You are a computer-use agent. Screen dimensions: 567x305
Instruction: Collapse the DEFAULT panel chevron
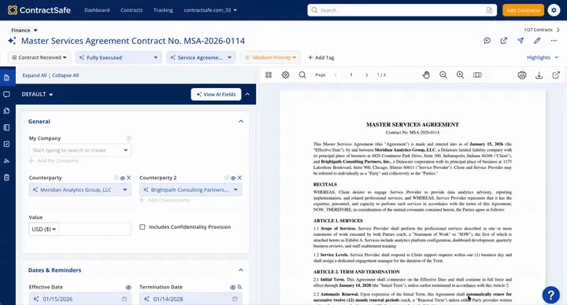click(247, 94)
